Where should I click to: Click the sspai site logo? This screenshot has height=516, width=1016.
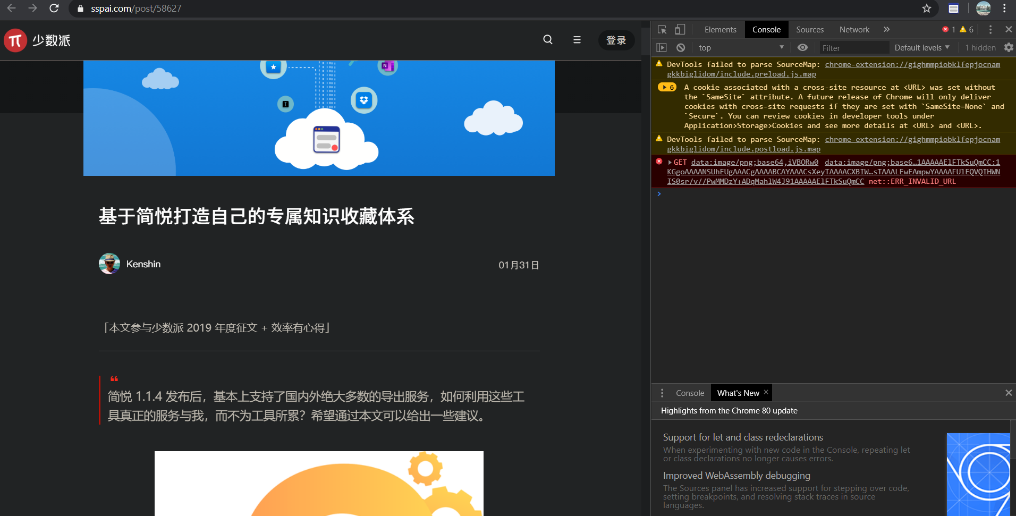(x=37, y=40)
